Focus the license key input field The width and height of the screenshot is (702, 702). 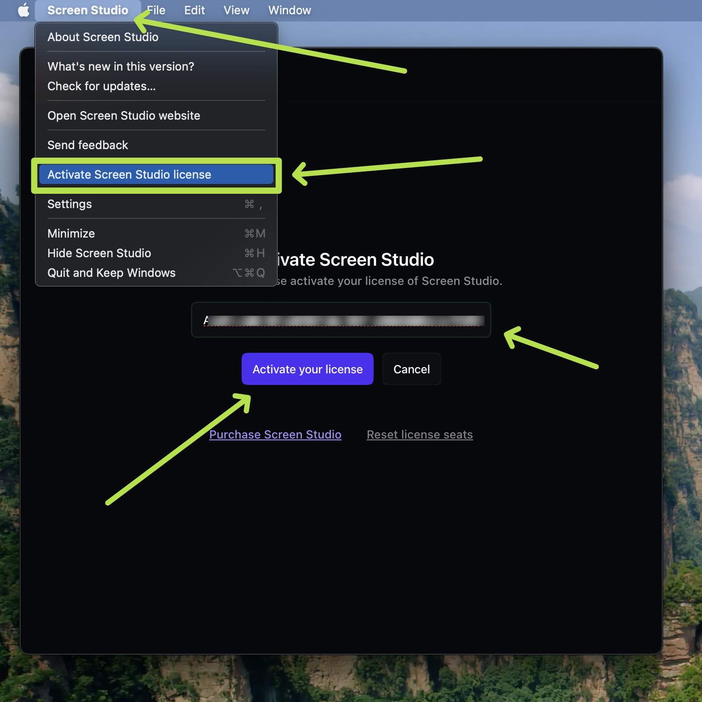click(x=340, y=320)
